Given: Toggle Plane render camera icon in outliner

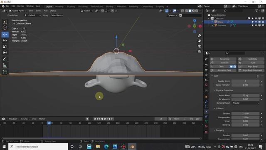Looking at the screenshot, I should pos(263,22).
